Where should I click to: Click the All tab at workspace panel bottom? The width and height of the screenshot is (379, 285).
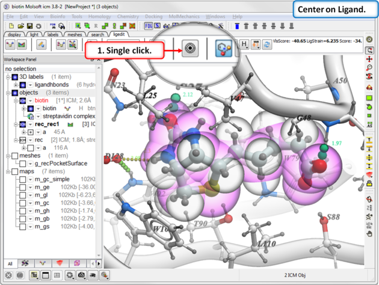click(10, 263)
